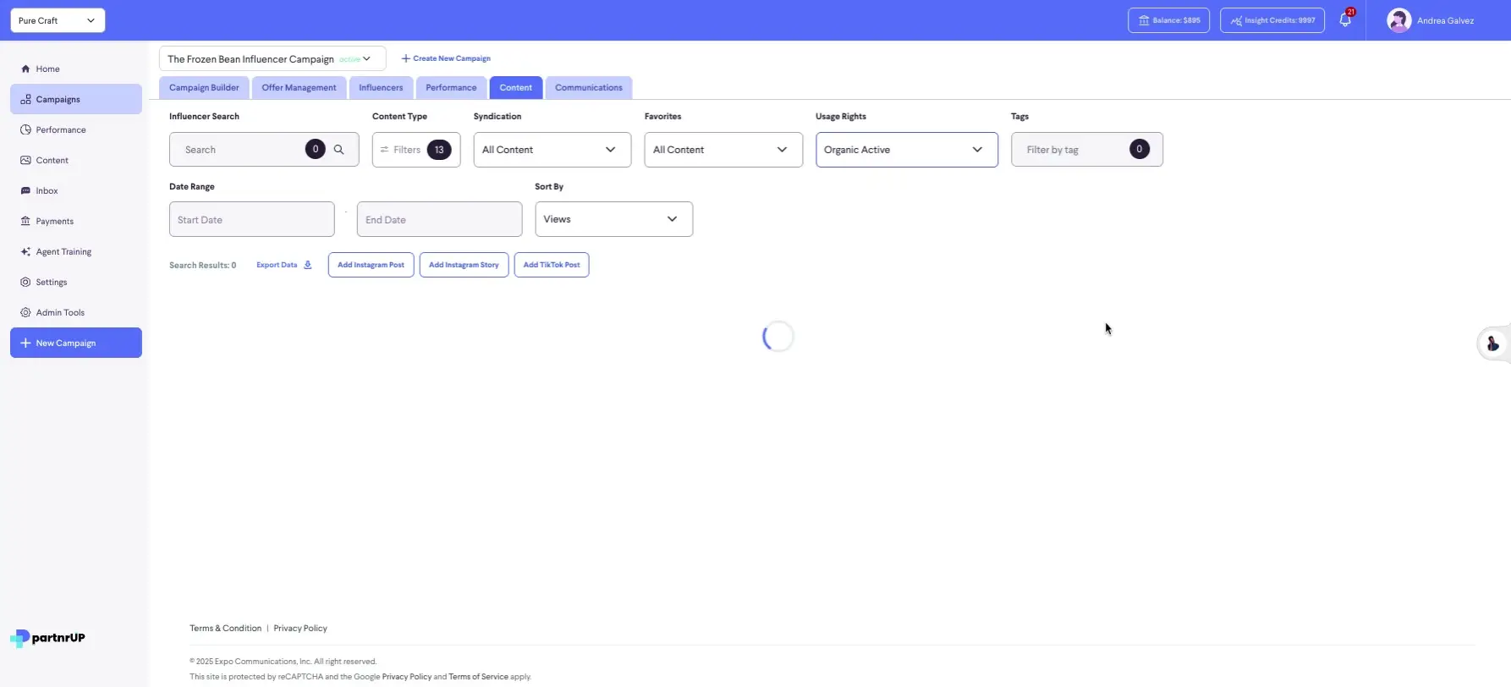This screenshot has width=1511, height=687.
Task: Open the Inbox sidebar icon
Action: point(25,190)
